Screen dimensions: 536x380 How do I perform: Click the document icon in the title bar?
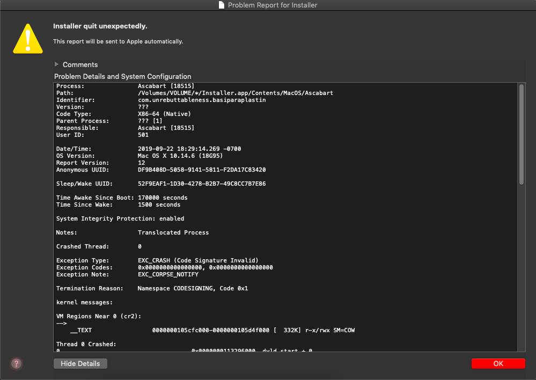[x=221, y=5]
